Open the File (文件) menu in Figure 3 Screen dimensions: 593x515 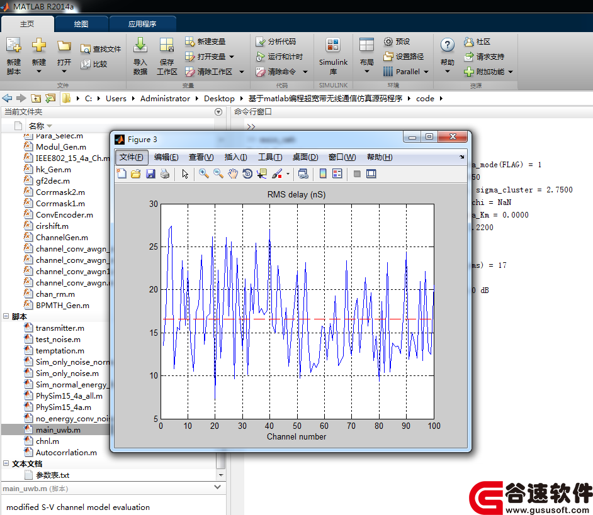coord(131,157)
